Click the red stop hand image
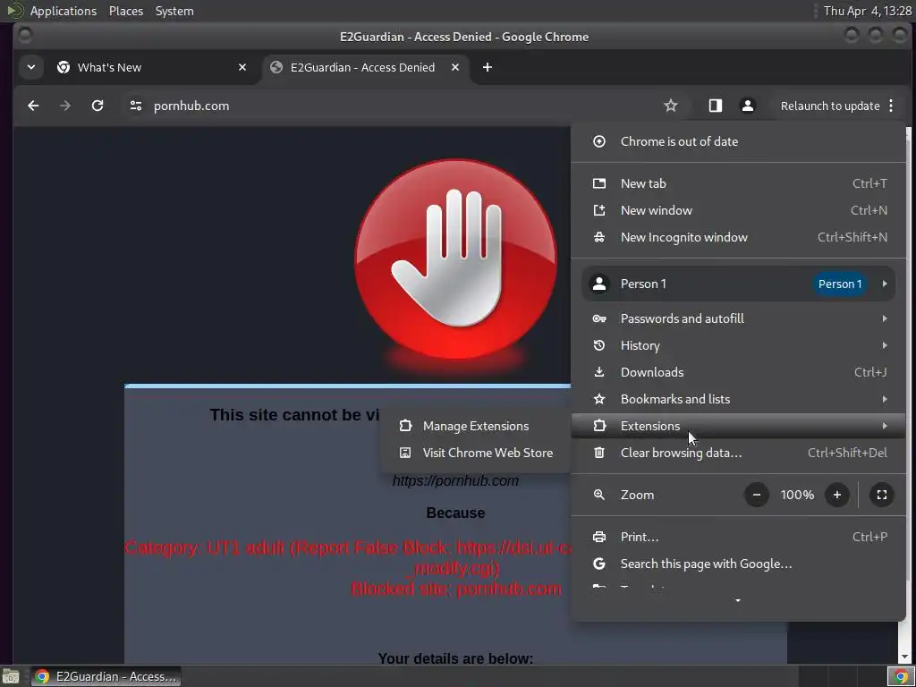This screenshot has width=916, height=687. [x=455, y=260]
